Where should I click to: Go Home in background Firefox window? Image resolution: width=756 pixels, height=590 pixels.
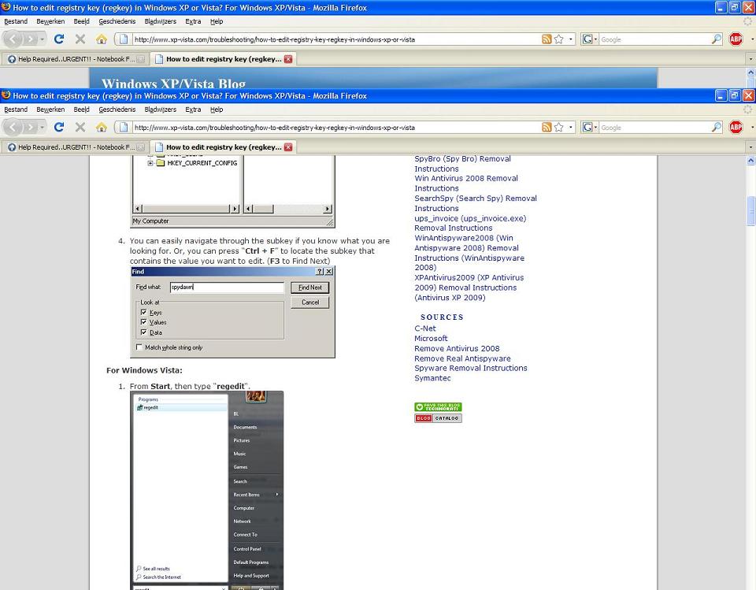102,39
